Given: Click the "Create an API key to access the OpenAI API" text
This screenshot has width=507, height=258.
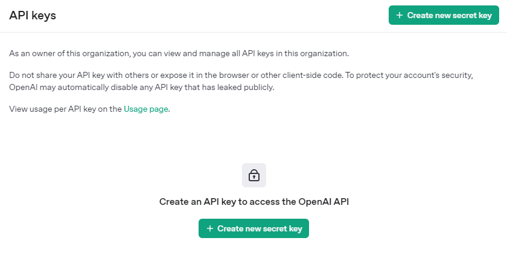Looking at the screenshot, I should 254,202.
